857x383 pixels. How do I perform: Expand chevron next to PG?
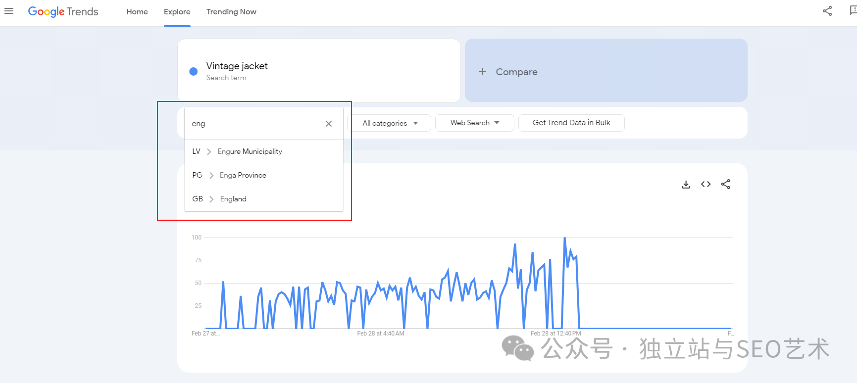(x=211, y=176)
